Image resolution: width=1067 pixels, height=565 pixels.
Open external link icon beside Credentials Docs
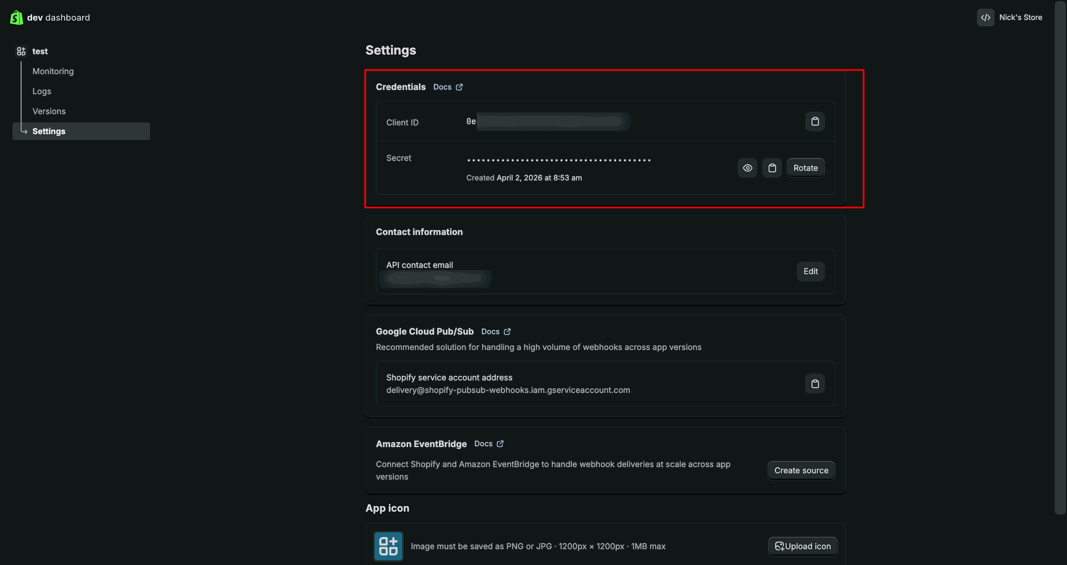(459, 87)
